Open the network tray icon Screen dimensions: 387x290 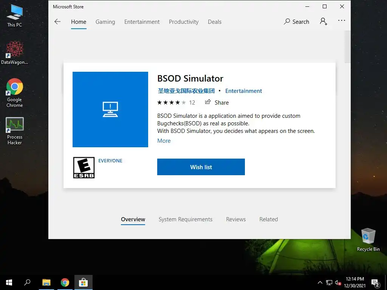(x=329, y=282)
